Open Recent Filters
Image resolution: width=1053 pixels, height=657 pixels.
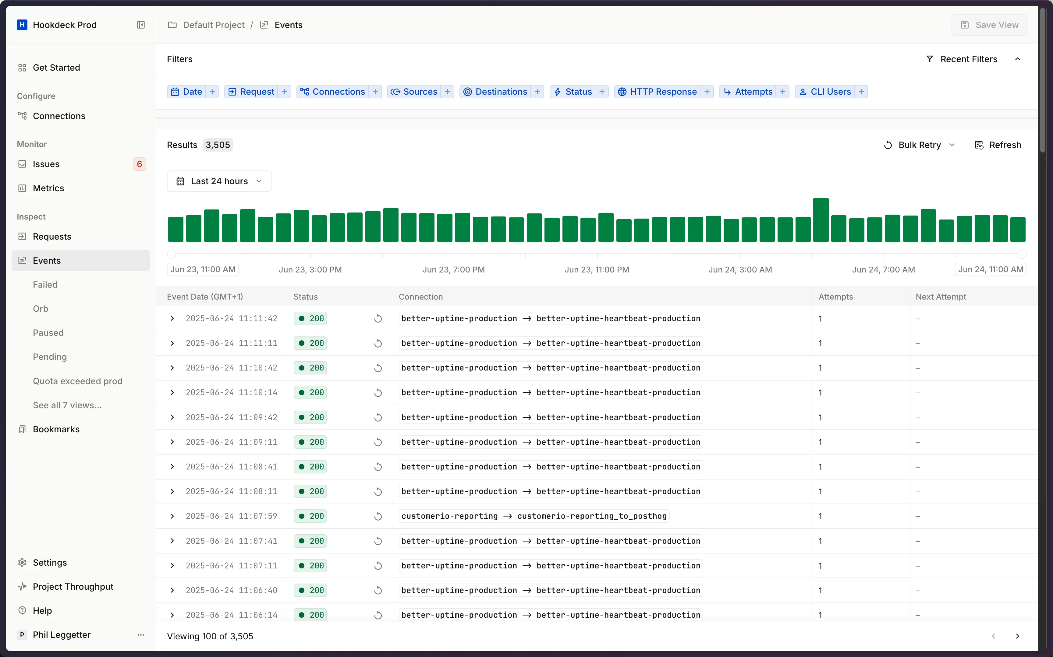coord(961,59)
